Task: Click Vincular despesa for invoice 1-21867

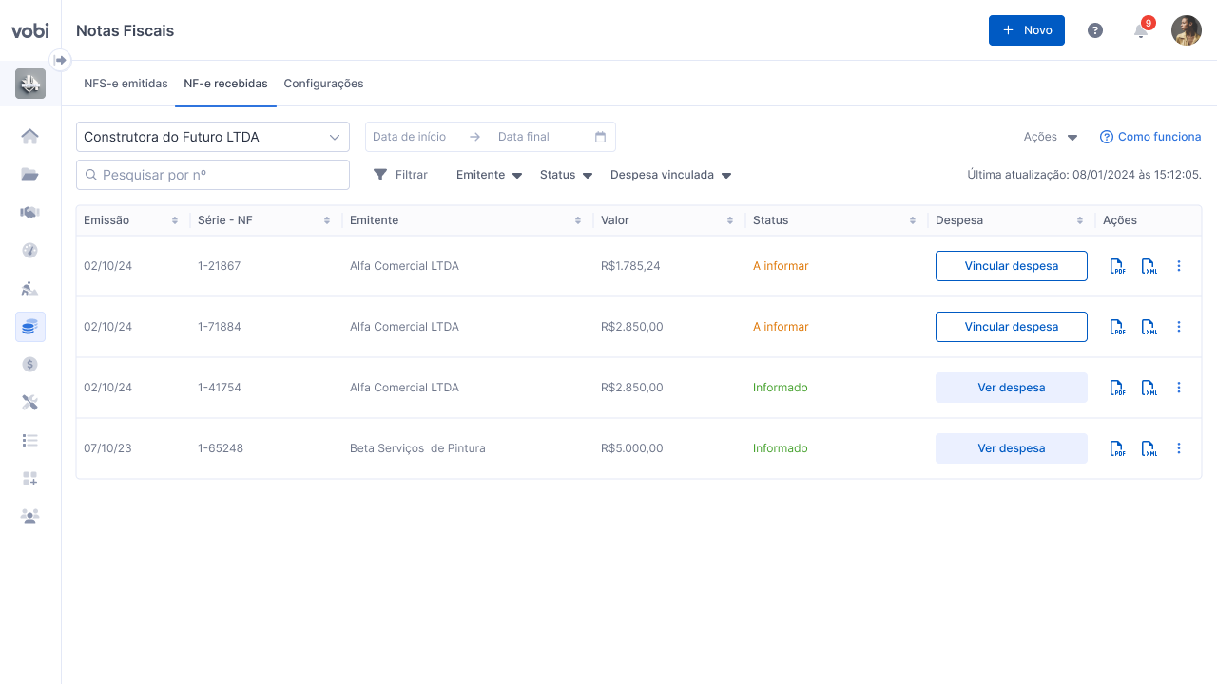Action: [x=1011, y=266]
